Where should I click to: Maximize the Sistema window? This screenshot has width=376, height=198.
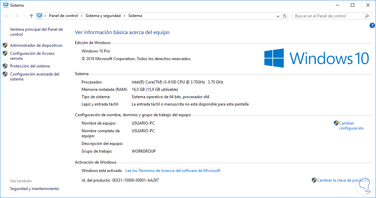(x=353, y=5)
